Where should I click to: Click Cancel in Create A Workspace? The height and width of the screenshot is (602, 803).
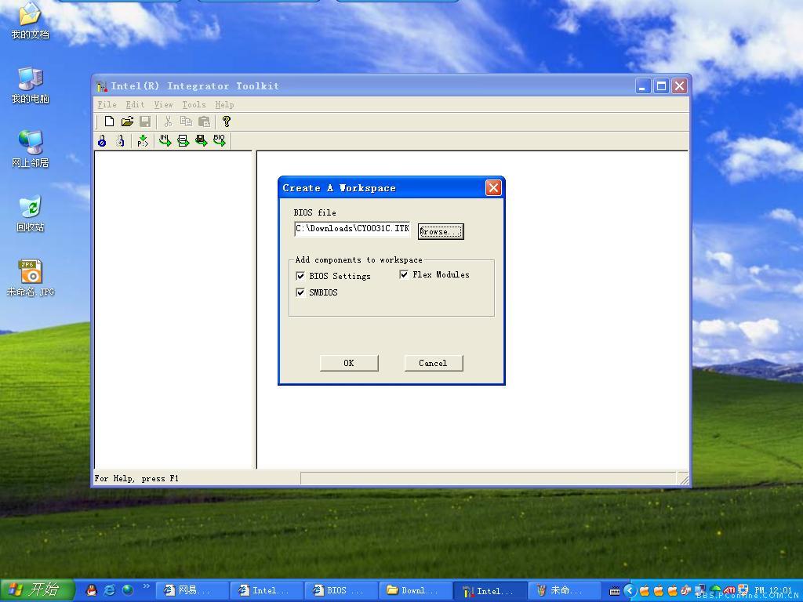tap(433, 363)
